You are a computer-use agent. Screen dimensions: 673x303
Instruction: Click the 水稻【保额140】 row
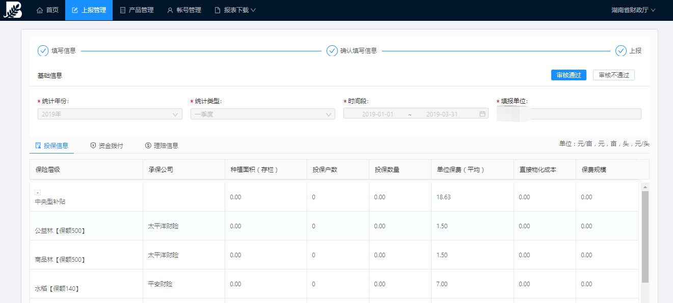click(x=334, y=284)
